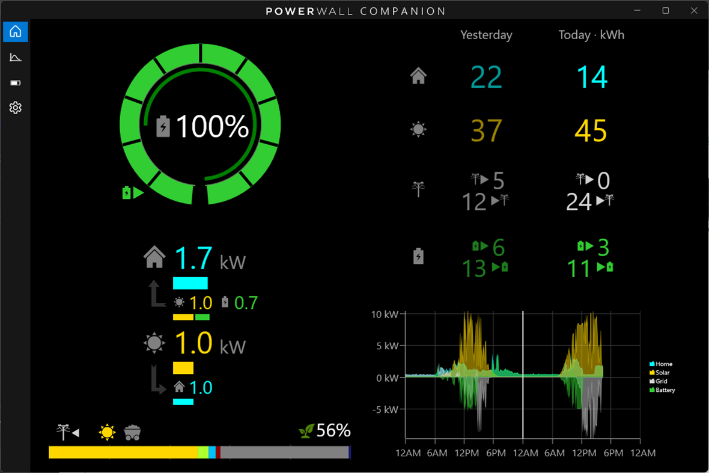This screenshot has height=473, width=709.
Task: Click the green leaf self-powered icon
Action: pos(308,430)
